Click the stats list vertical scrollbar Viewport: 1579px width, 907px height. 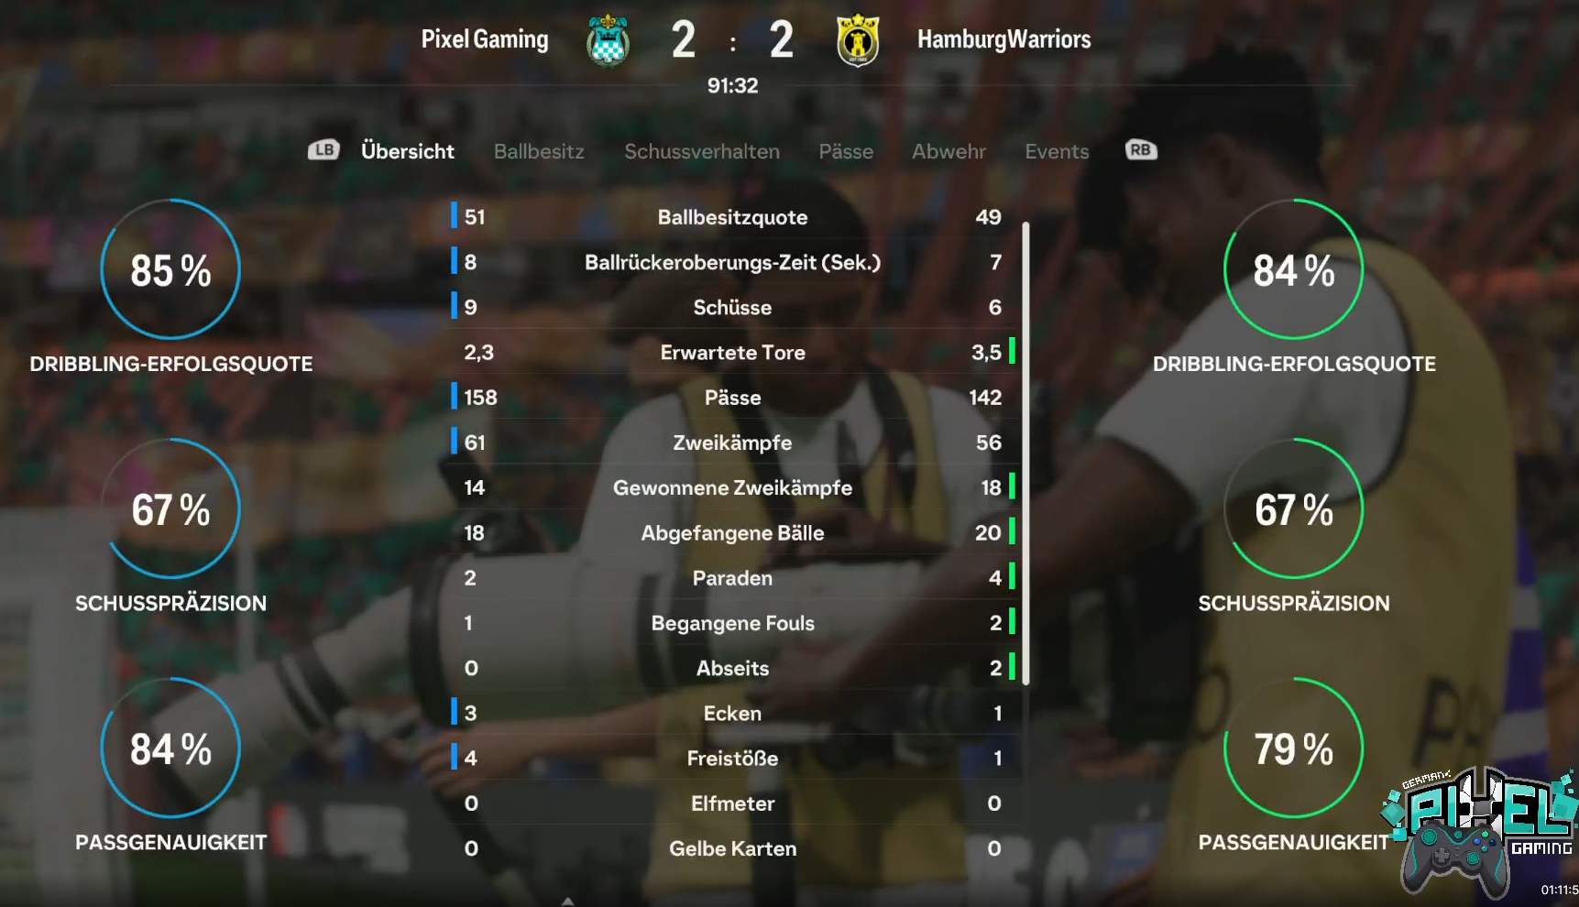tap(1026, 453)
